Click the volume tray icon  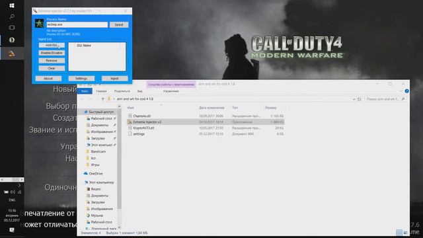pyautogui.click(x=13, y=192)
